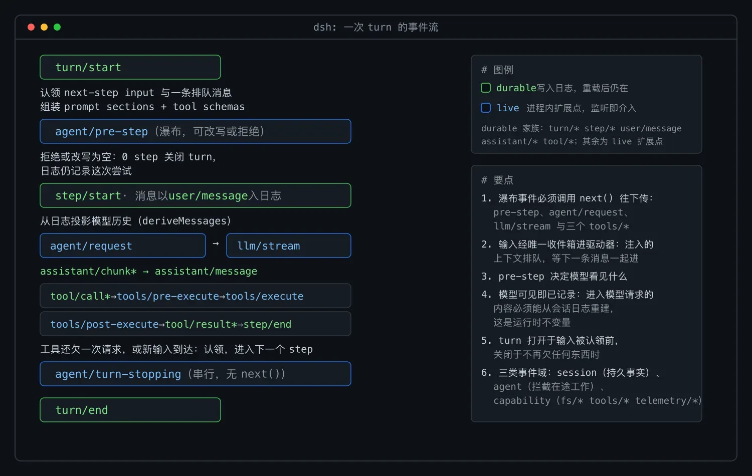
Task: Click the line '认领 next-step input 与一条排队消息'
Action: (136, 93)
